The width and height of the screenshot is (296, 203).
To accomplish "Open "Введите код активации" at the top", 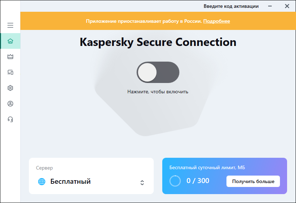I will [x=231, y=6].
